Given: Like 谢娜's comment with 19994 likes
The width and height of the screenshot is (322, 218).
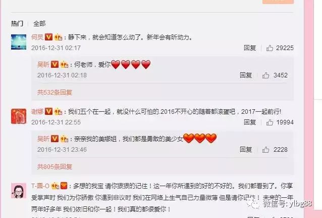Looking at the screenshot, I should point(270,122).
